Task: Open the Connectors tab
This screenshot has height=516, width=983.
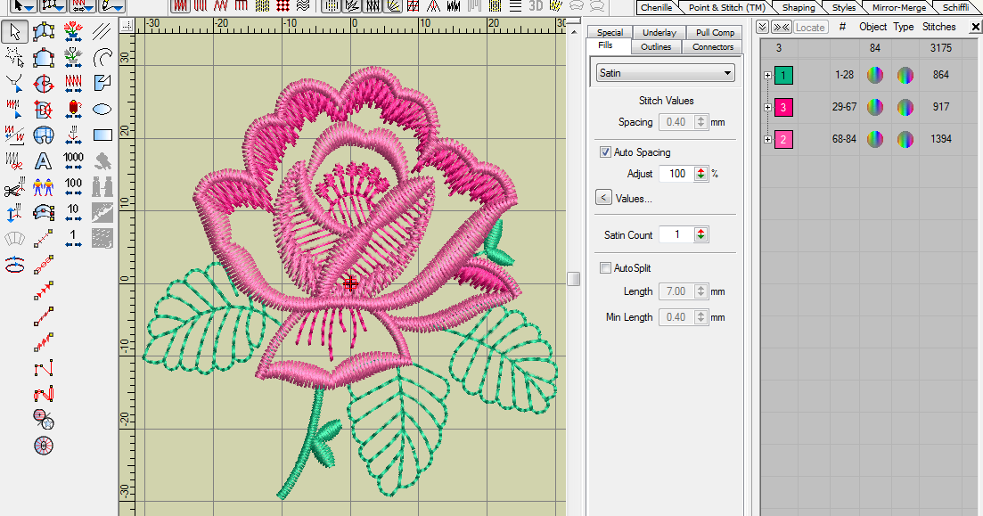Action: (x=713, y=47)
